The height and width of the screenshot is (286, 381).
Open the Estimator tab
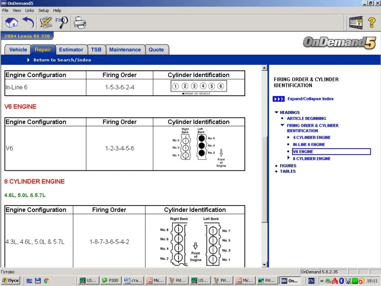coord(71,50)
